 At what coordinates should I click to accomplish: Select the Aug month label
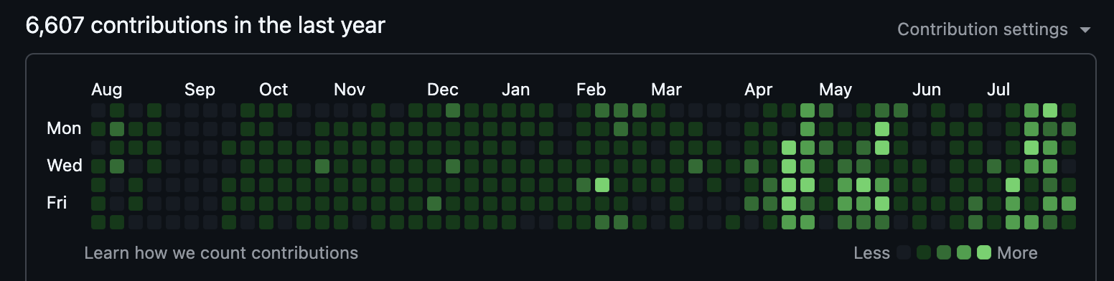[x=107, y=90]
